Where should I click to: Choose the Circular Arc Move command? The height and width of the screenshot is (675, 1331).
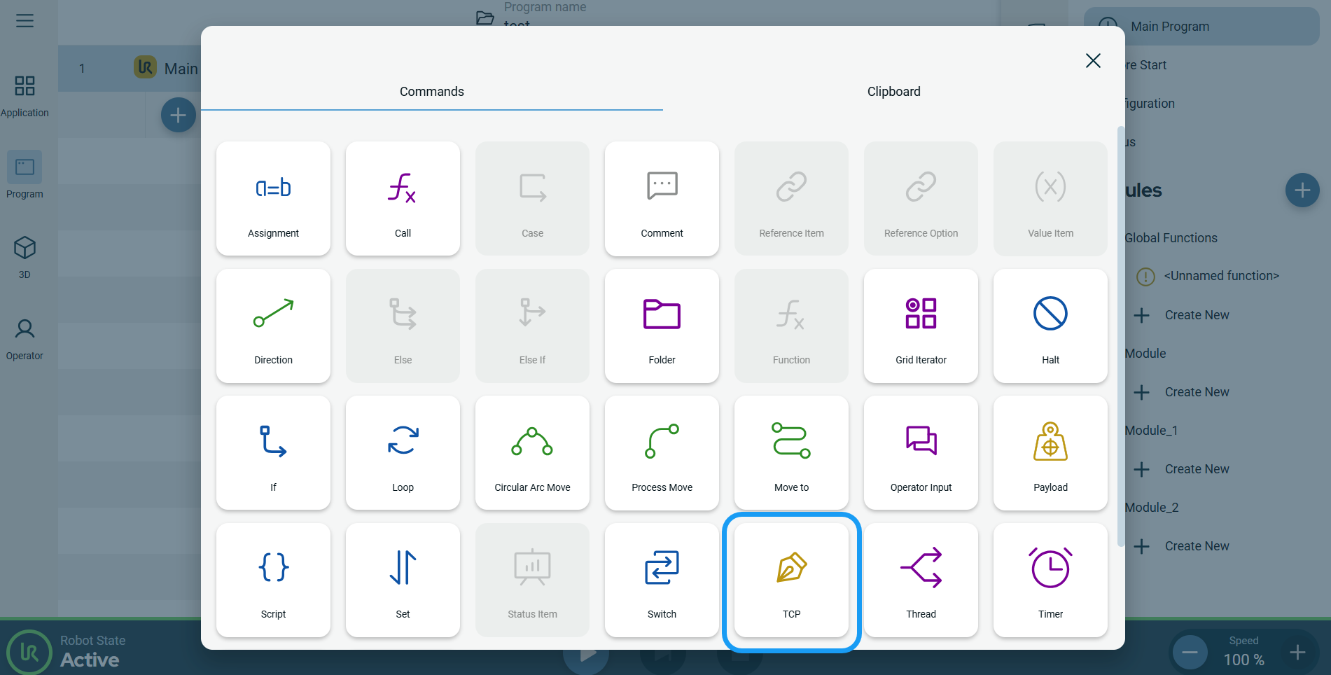point(532,453)
